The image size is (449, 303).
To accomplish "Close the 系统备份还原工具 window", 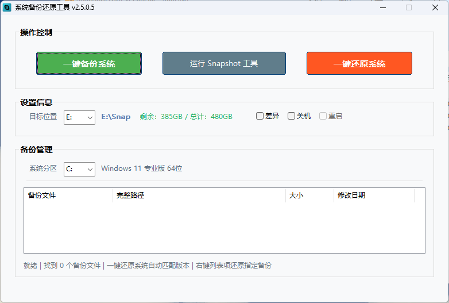I will pyautogui.click(x=435, y=7).
